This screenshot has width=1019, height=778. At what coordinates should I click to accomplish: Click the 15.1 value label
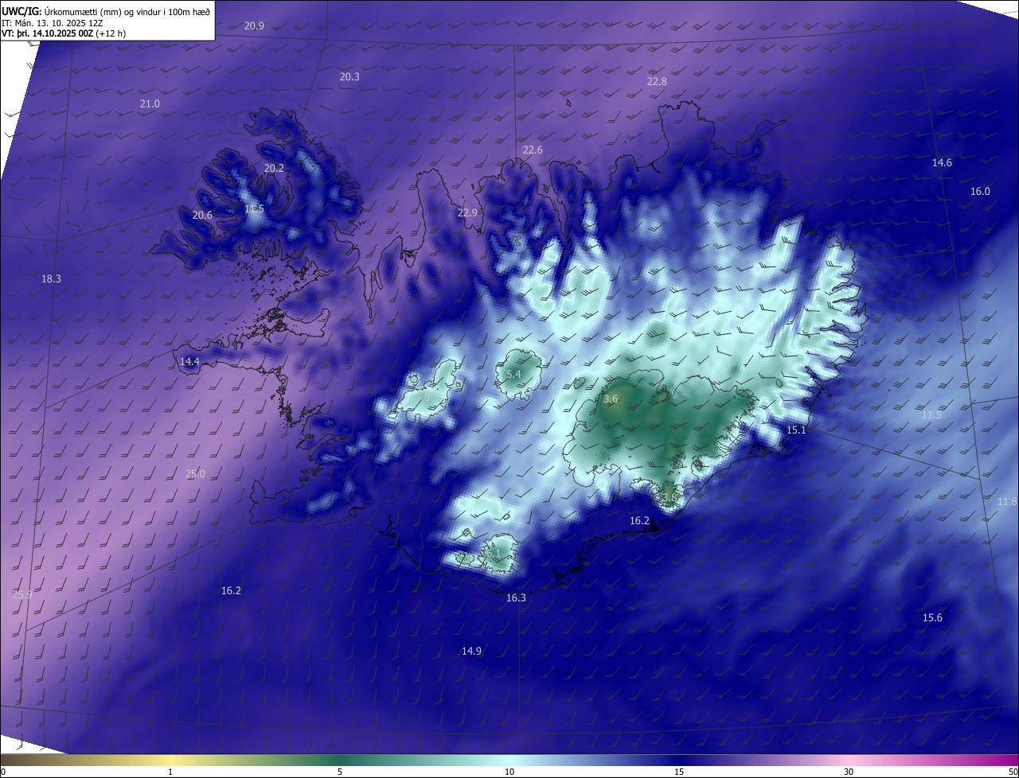click(797, 430)
